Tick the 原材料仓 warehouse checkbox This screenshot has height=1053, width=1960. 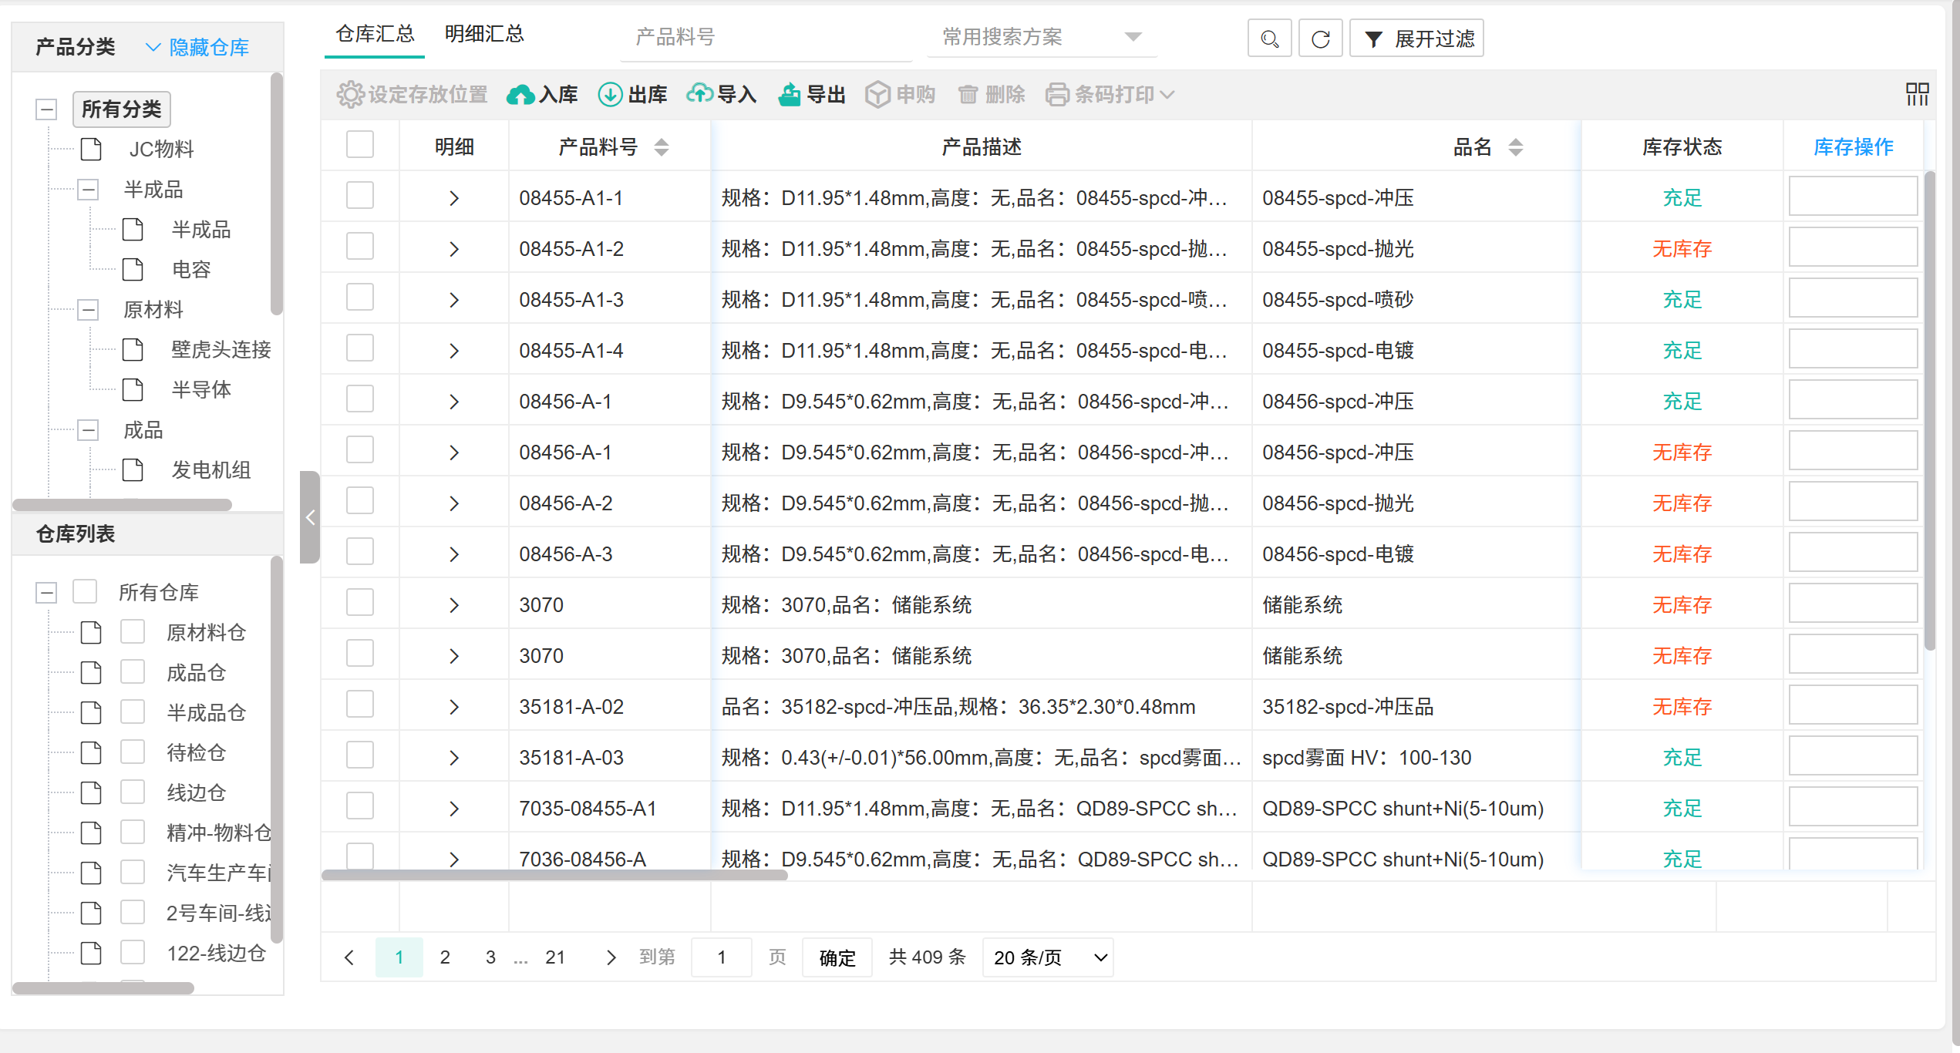click(x=133, y=632)
